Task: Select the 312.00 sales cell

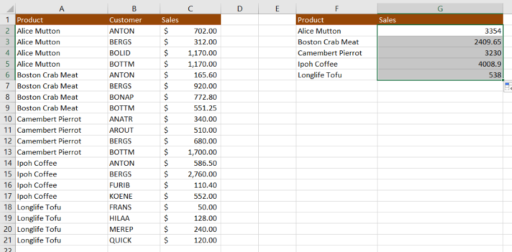Action: tap(190, 42)
